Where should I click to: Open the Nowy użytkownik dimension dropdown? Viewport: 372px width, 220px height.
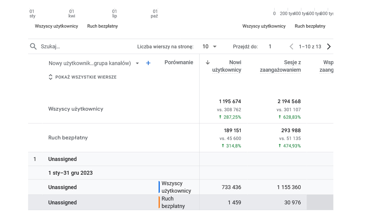click(x=137, y=63)
